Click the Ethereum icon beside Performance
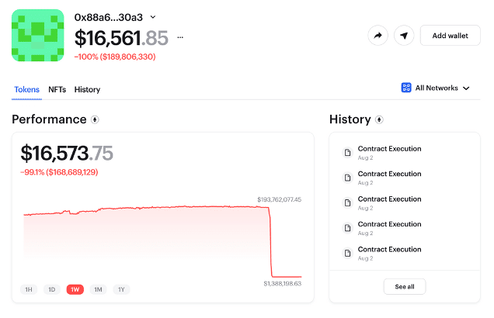The height and width of the screenshot is (318, 494). click(95, 120)
